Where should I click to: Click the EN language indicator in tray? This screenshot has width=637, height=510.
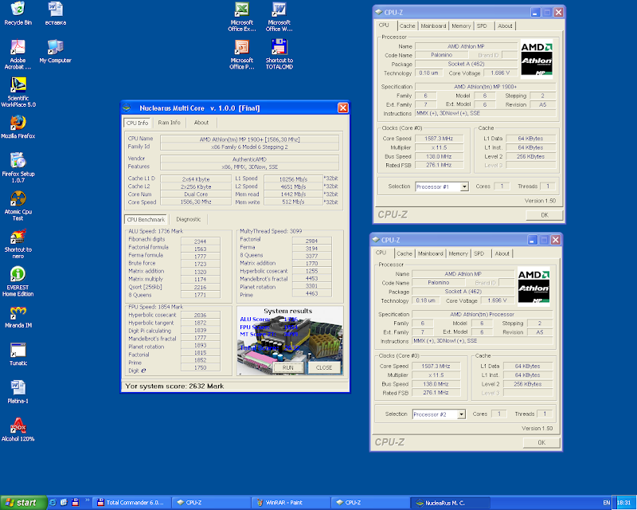tap(606, 503)
